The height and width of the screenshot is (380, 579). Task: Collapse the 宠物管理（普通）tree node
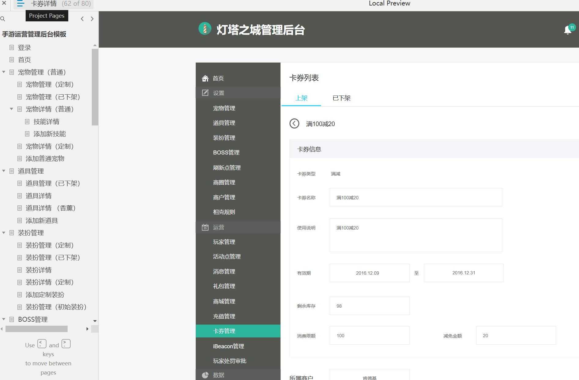(4, 72)
